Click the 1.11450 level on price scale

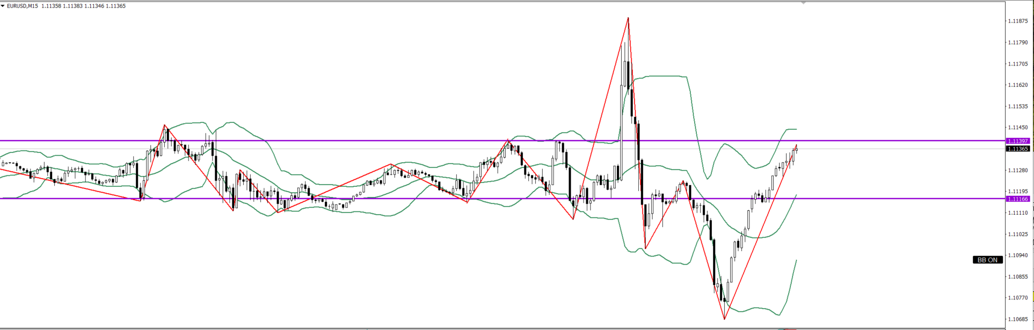(x=1017, y=128)
